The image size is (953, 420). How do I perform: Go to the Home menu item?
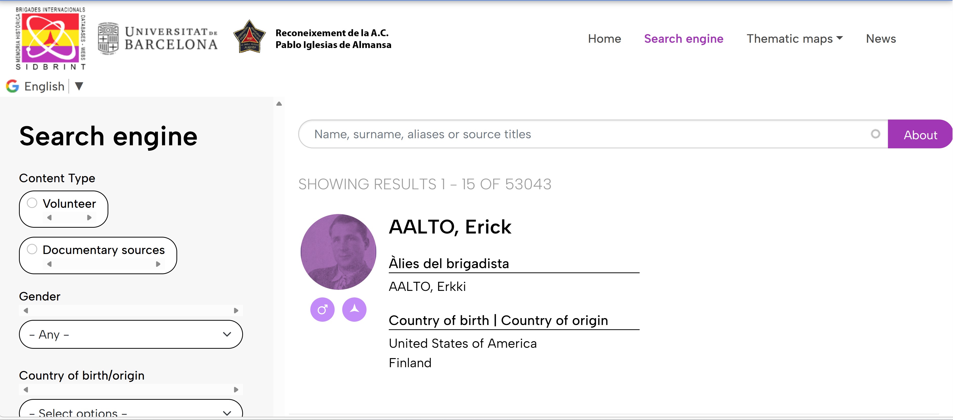[x=604, y=39]
